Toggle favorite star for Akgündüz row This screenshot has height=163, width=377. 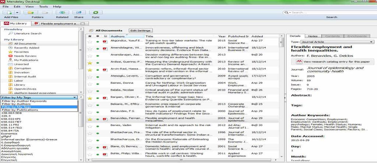pyautogui.click(x=90, y=42)
